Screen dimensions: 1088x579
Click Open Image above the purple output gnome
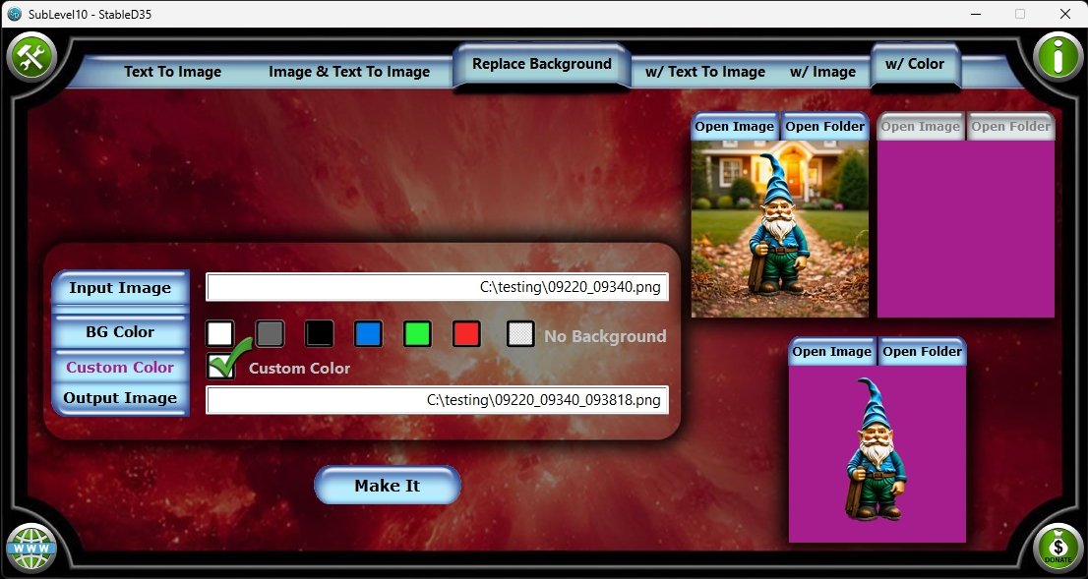[831, 352]
